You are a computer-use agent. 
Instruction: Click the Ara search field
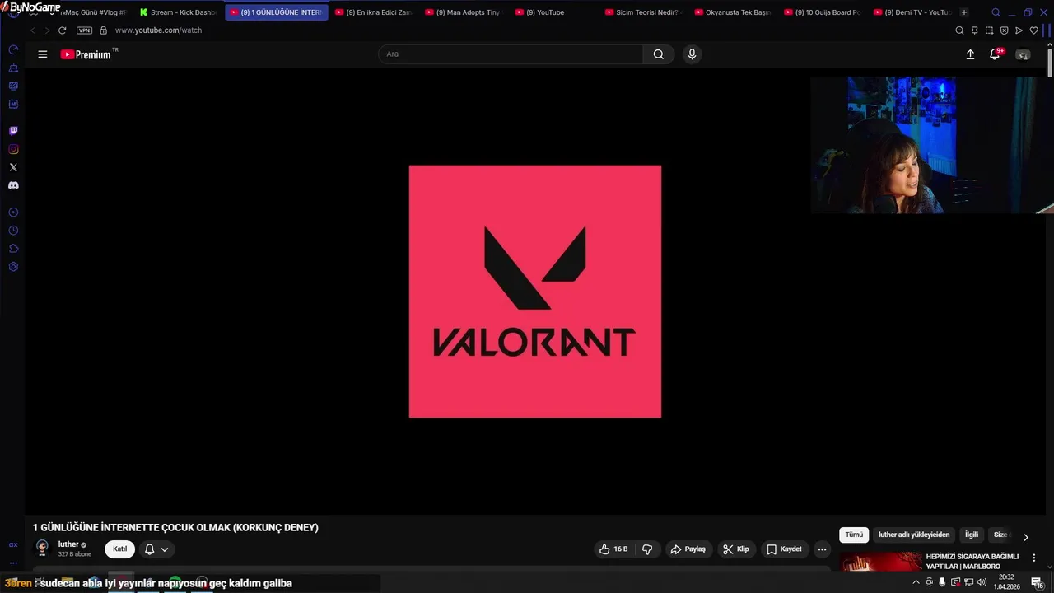[511, 54]
